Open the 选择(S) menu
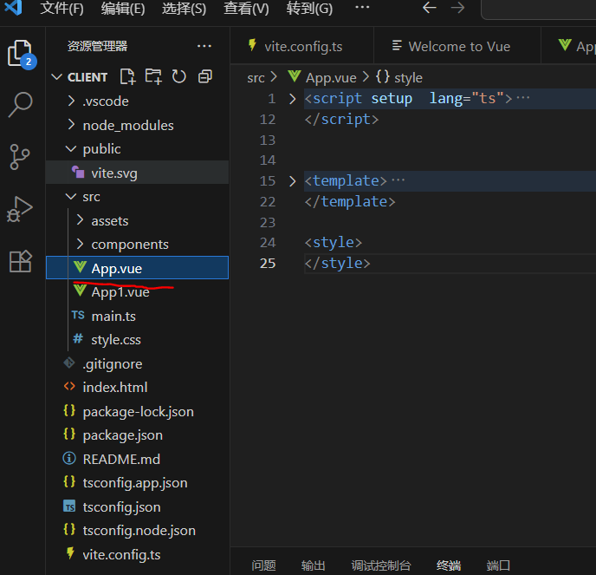This screenshot has width=596, height=575. coord(184,8)
